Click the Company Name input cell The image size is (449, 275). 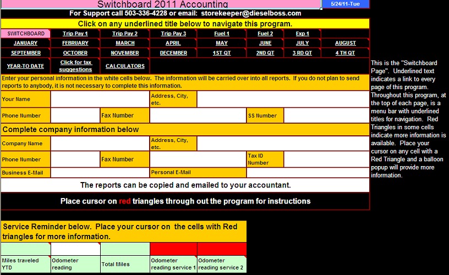[100, 144]
